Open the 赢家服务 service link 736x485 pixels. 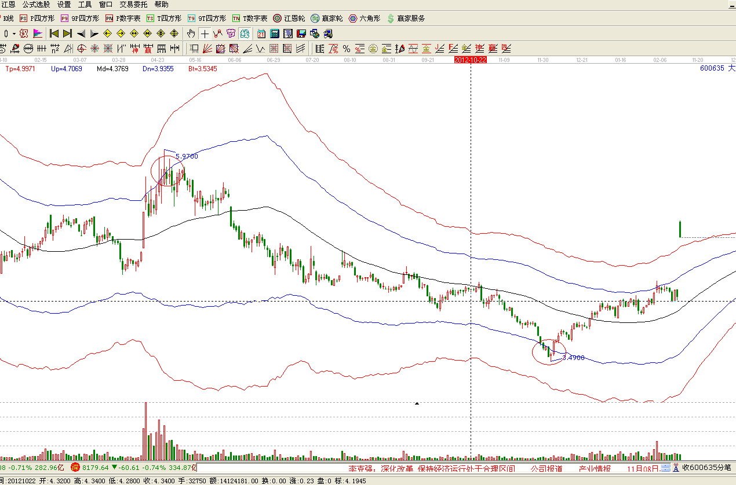coord(406,19)
